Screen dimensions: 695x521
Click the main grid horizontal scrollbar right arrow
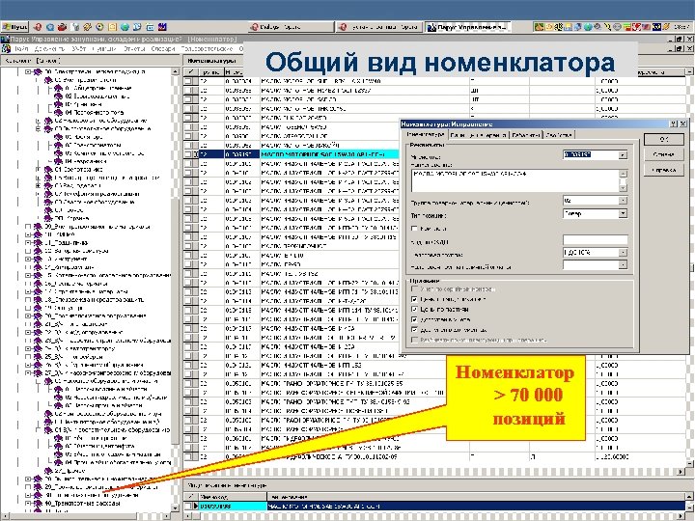pos(681,472)
